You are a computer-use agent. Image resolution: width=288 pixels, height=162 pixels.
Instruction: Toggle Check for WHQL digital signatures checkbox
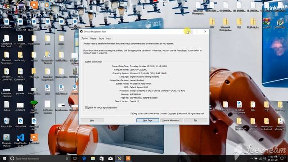click(x=86, y=108)
